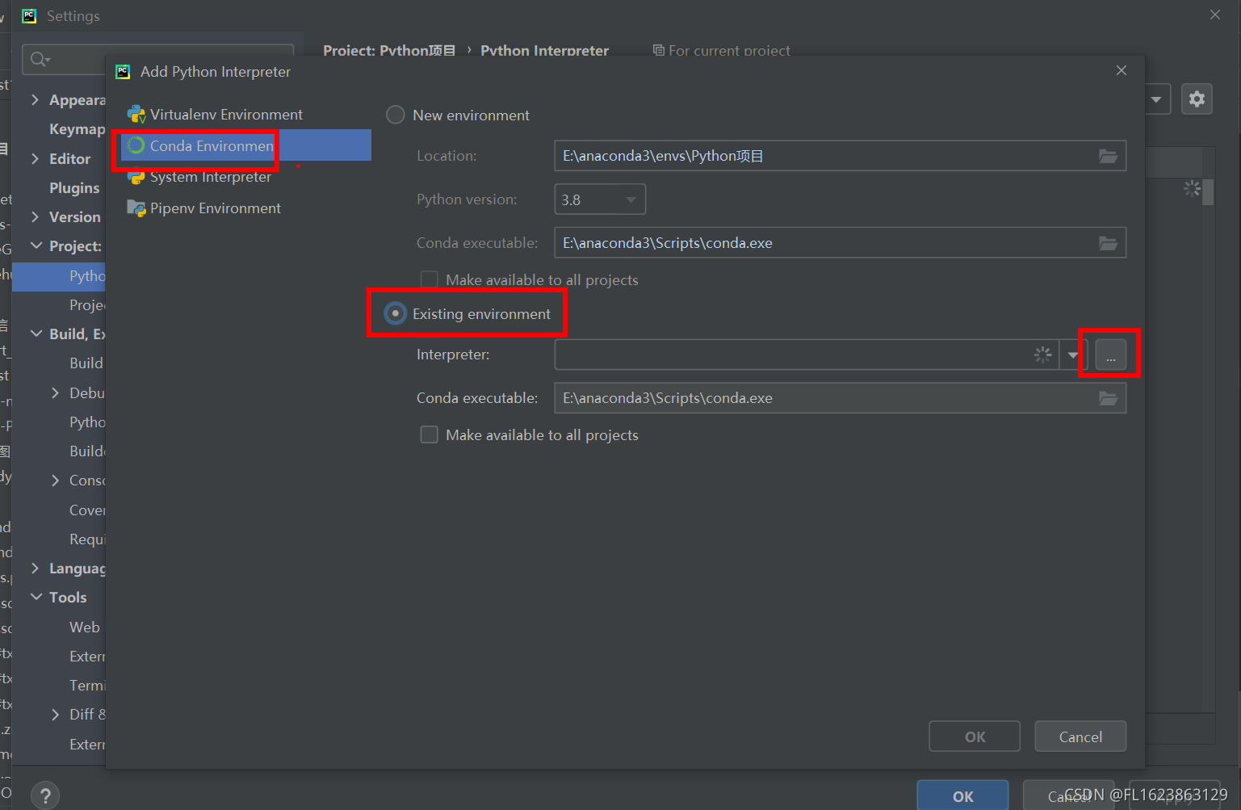Click Project breadcrumb in Settings header

[x=389, y=50]
